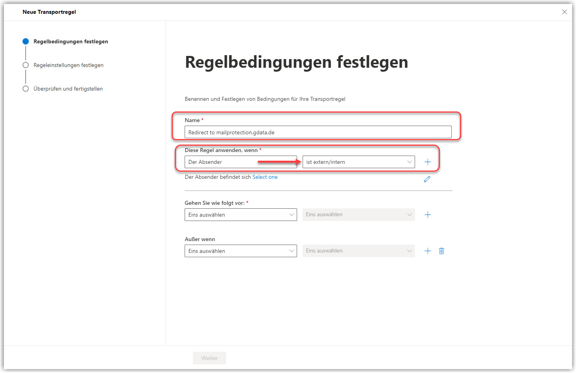Expand 'Eins auswählen' under Gehen Sie wie folgt vor
The width and height of the screenshot is (576, 373).
click(241, 215)
